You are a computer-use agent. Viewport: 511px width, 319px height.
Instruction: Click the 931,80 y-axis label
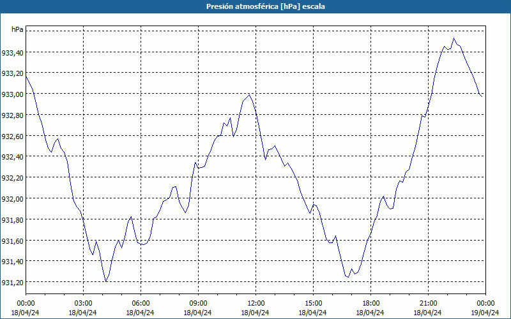pos(12,219)
